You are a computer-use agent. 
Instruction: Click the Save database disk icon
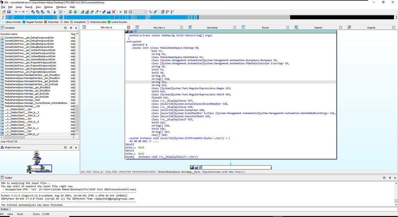[8, 12]
